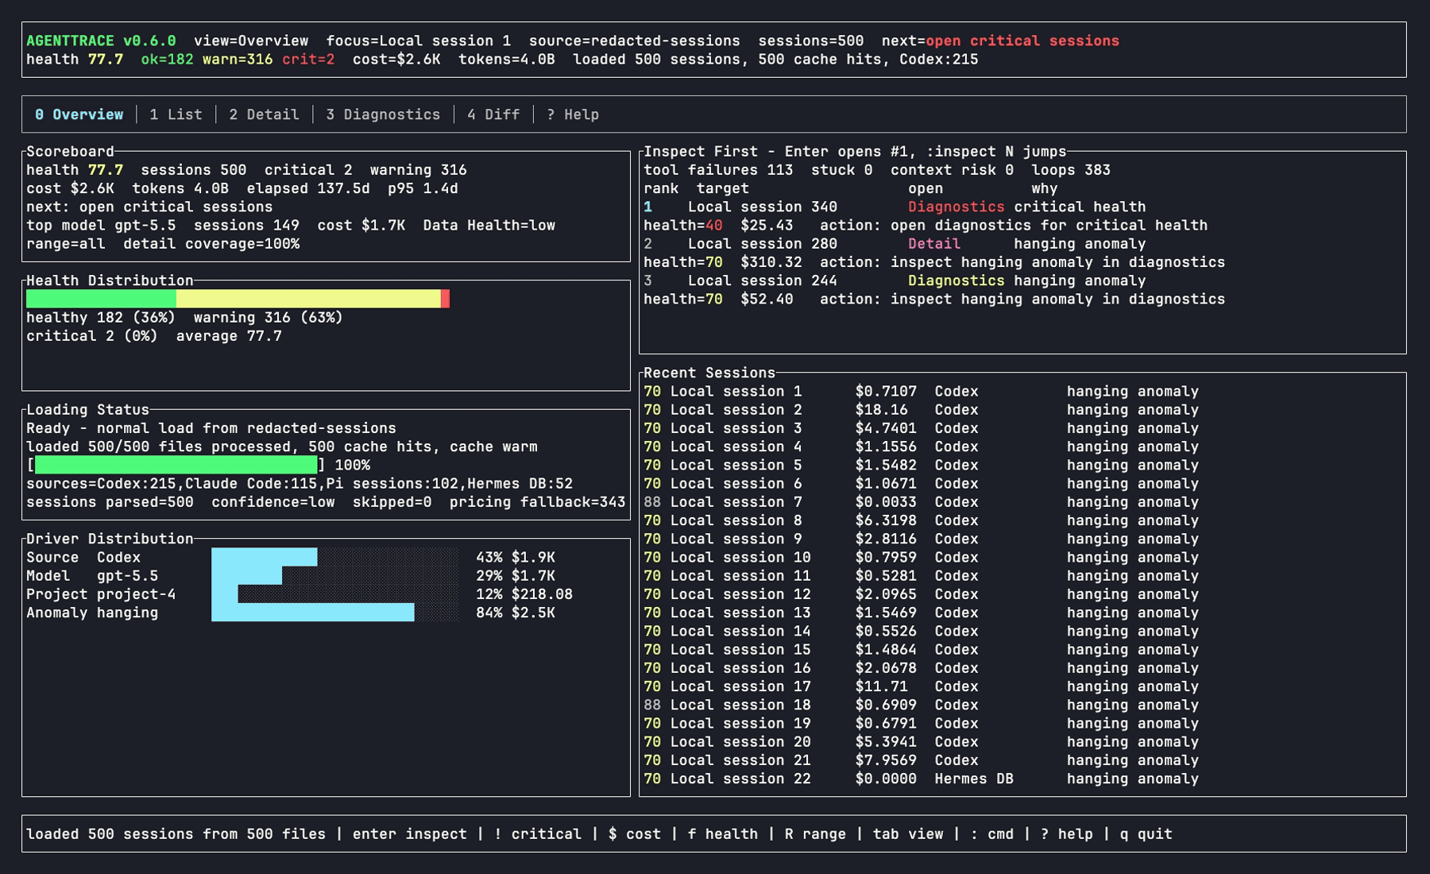This screenshot has height=874, width=1430.
Task: Select Local session 15 row
Action: 922,649
